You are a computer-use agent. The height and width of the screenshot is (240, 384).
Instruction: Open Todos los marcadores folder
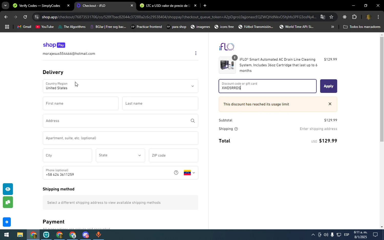tap(362, 27)
